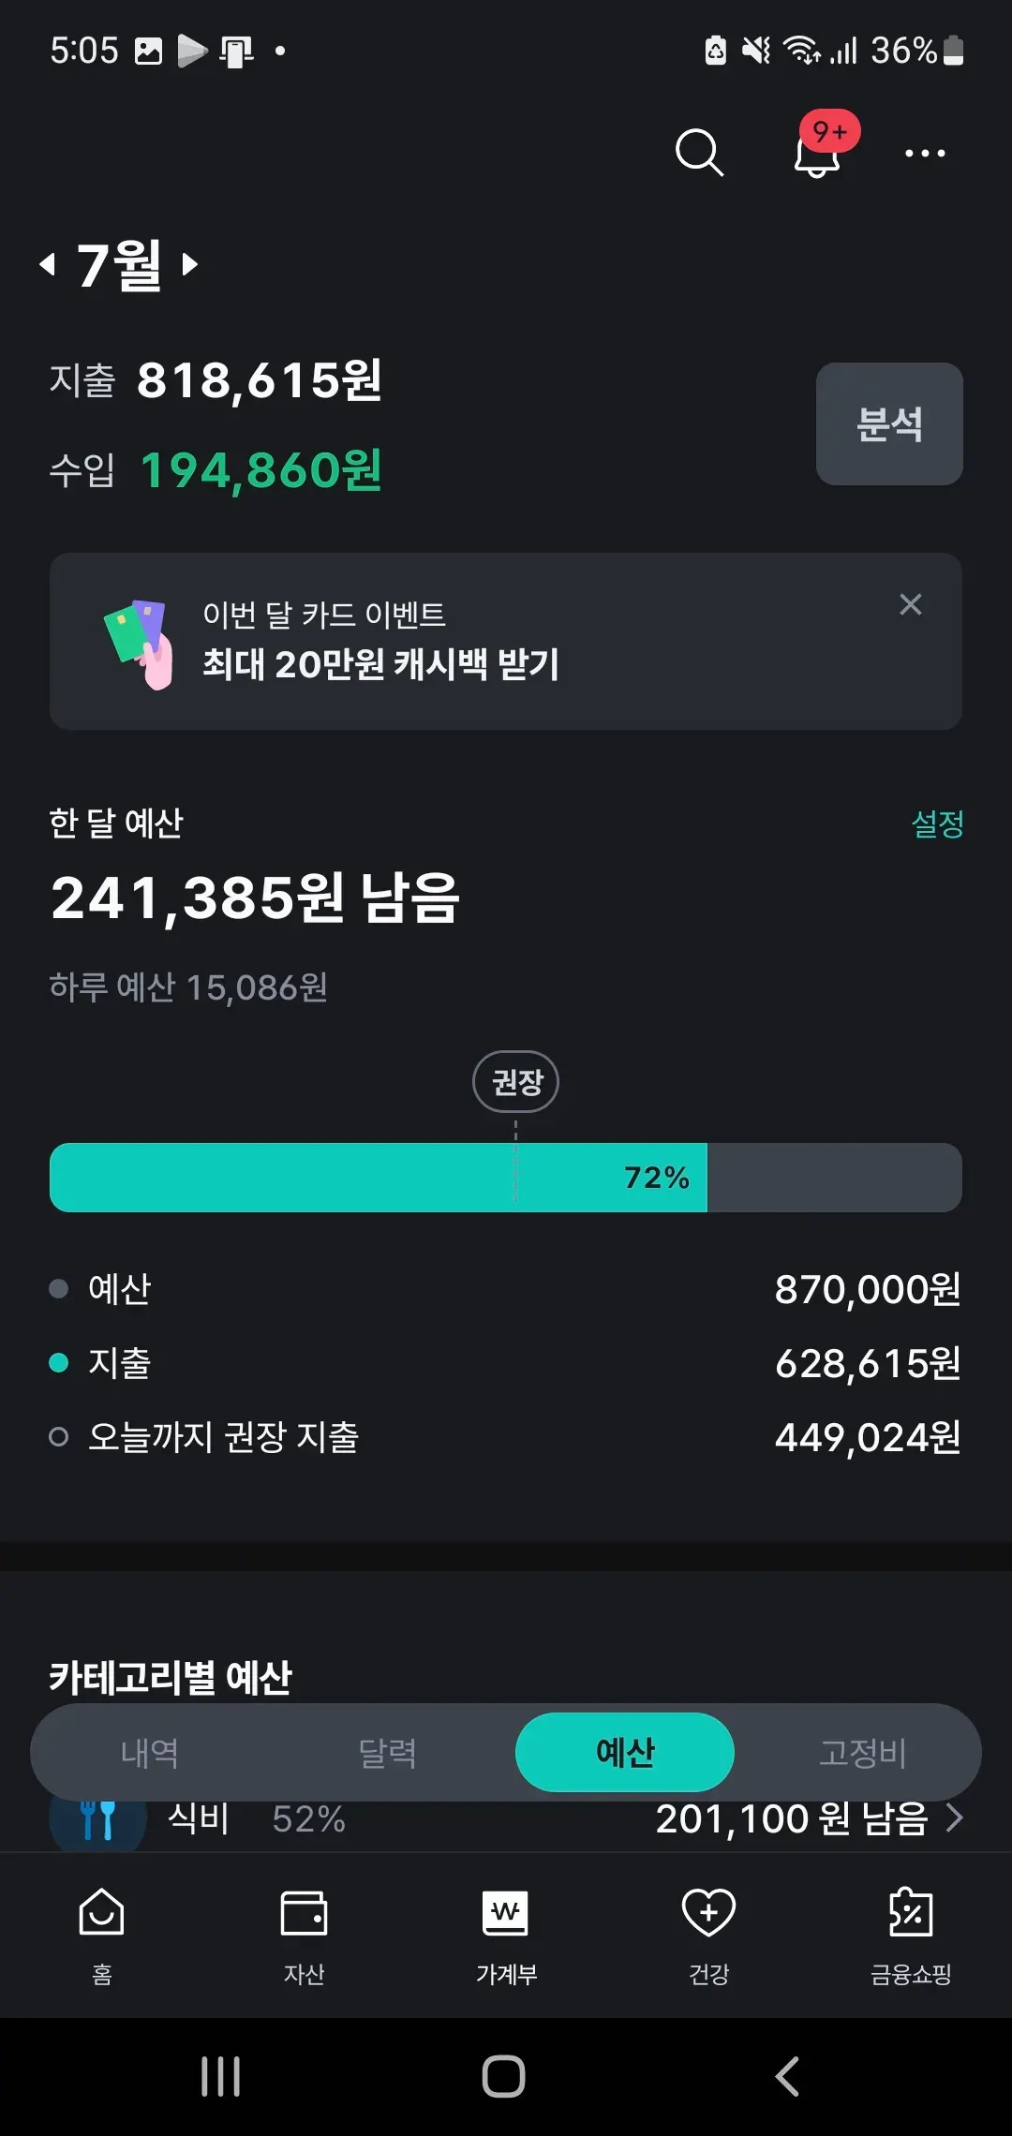Screen dimensions: 1012x2136
Task: Open the three-dot more options menu
Action: (x=925, y=153)
